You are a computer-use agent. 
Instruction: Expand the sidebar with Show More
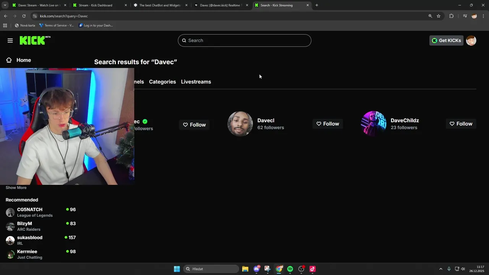(x=16, y=188)
